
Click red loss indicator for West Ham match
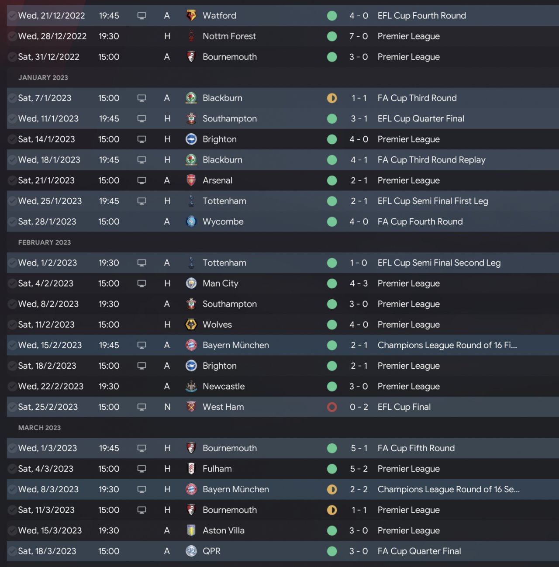point(332,407)
